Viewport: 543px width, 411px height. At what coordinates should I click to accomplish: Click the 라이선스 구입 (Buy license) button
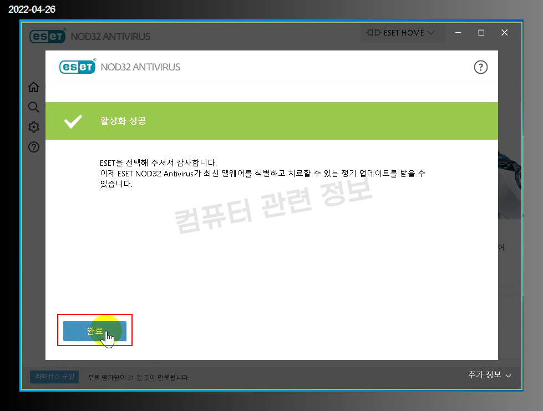point(54,377)
